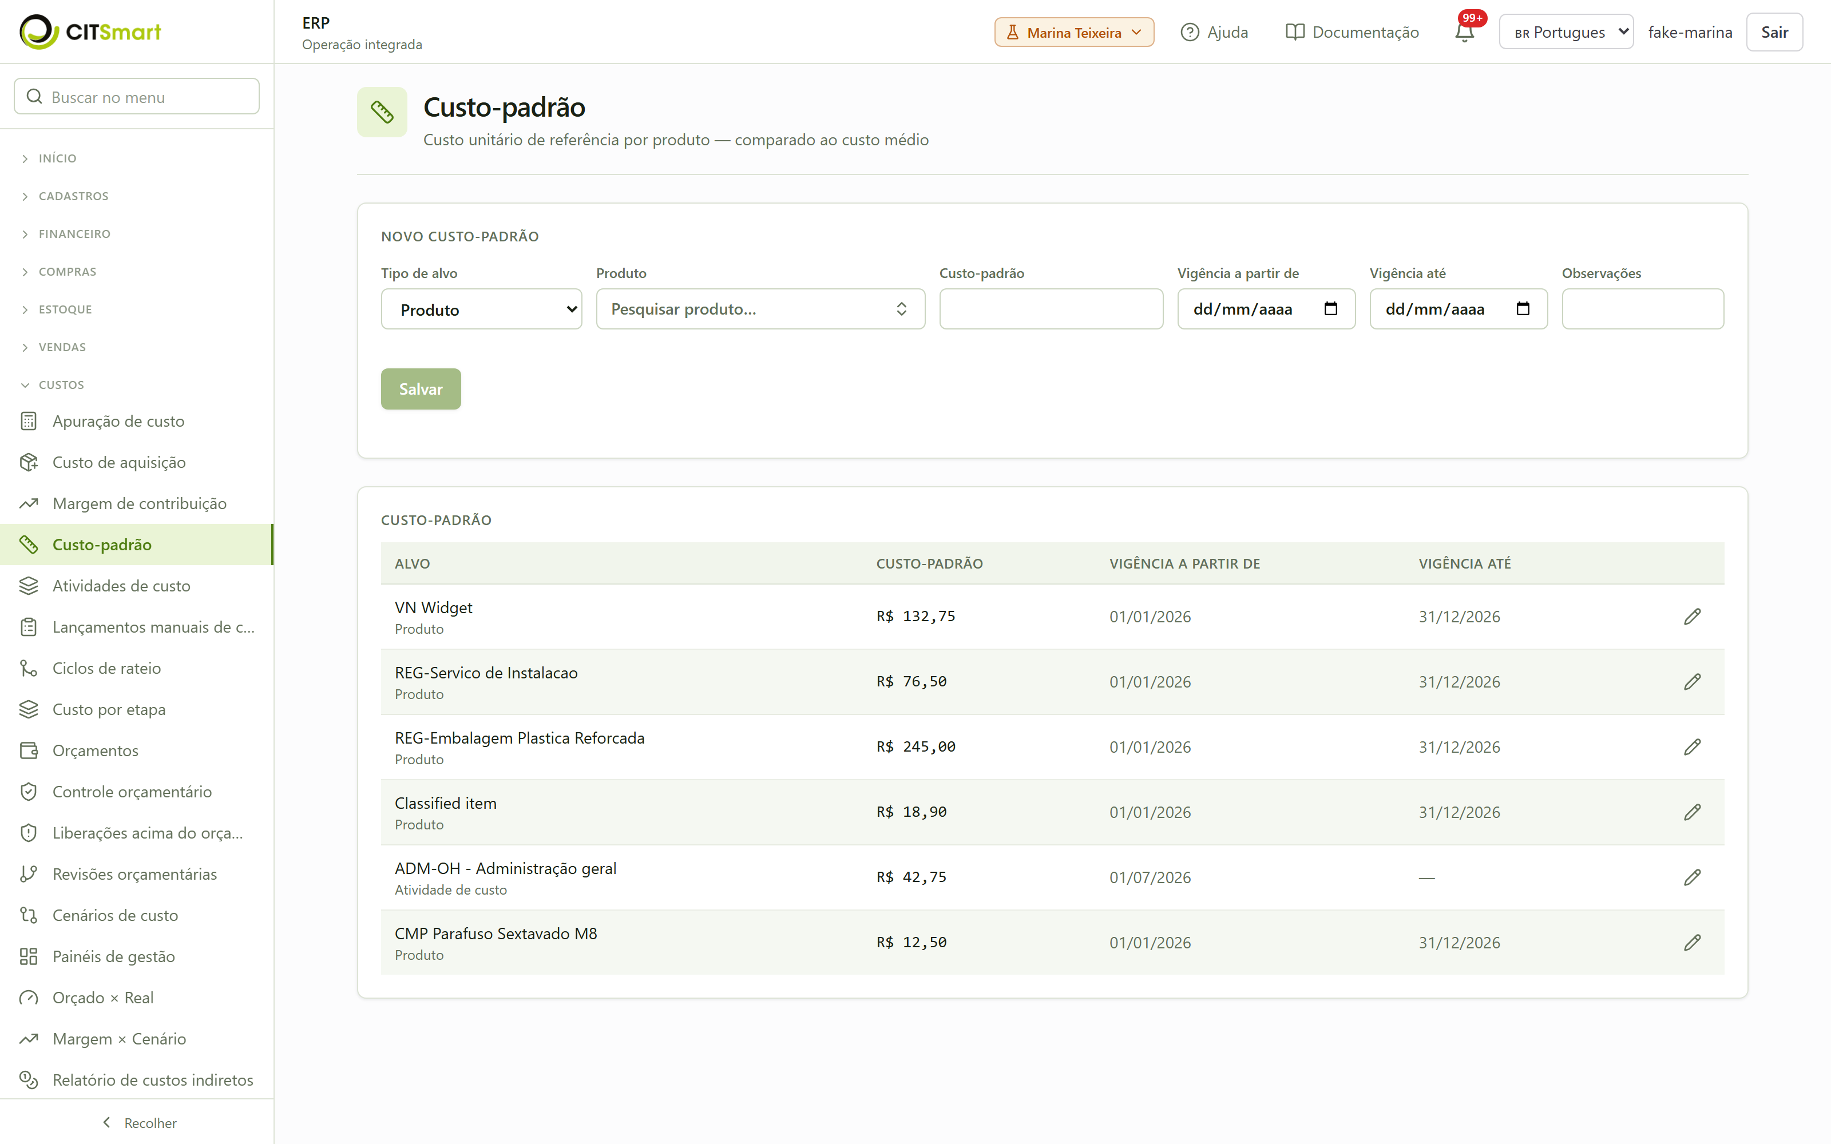Open Ciclos de rateio

pos(137,668)
